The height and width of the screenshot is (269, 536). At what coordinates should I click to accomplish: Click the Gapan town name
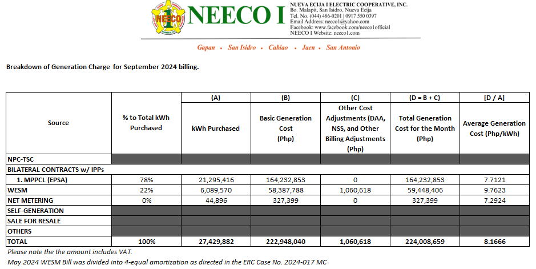coord(208,47)
